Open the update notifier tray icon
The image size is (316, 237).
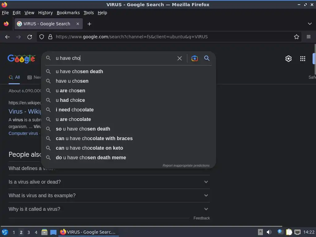pos(280,232)
